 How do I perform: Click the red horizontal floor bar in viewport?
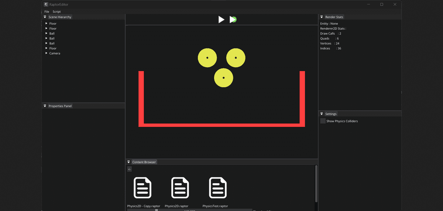coord(221,125)
